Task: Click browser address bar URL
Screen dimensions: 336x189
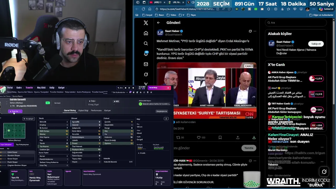Action: point(187,9)
